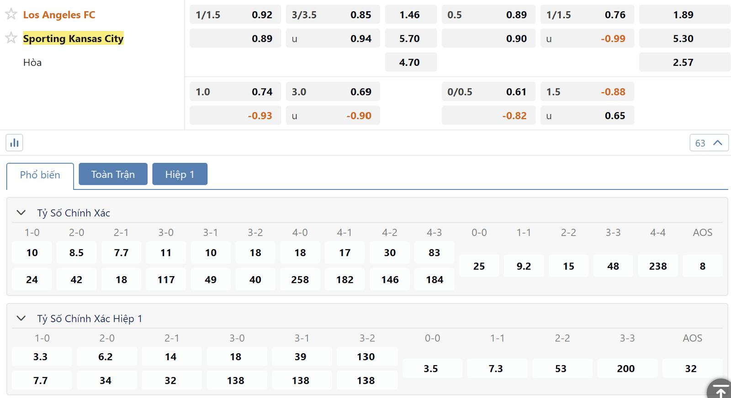Open the Toàn Trận tab

tap(113, 174)
